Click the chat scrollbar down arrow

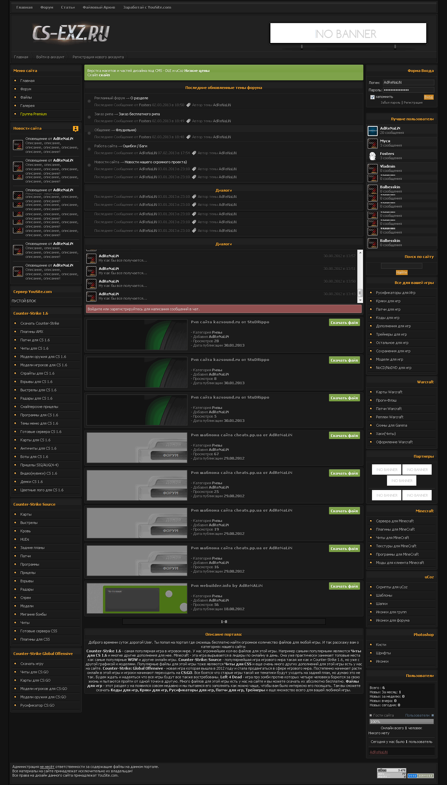point(360,300)
